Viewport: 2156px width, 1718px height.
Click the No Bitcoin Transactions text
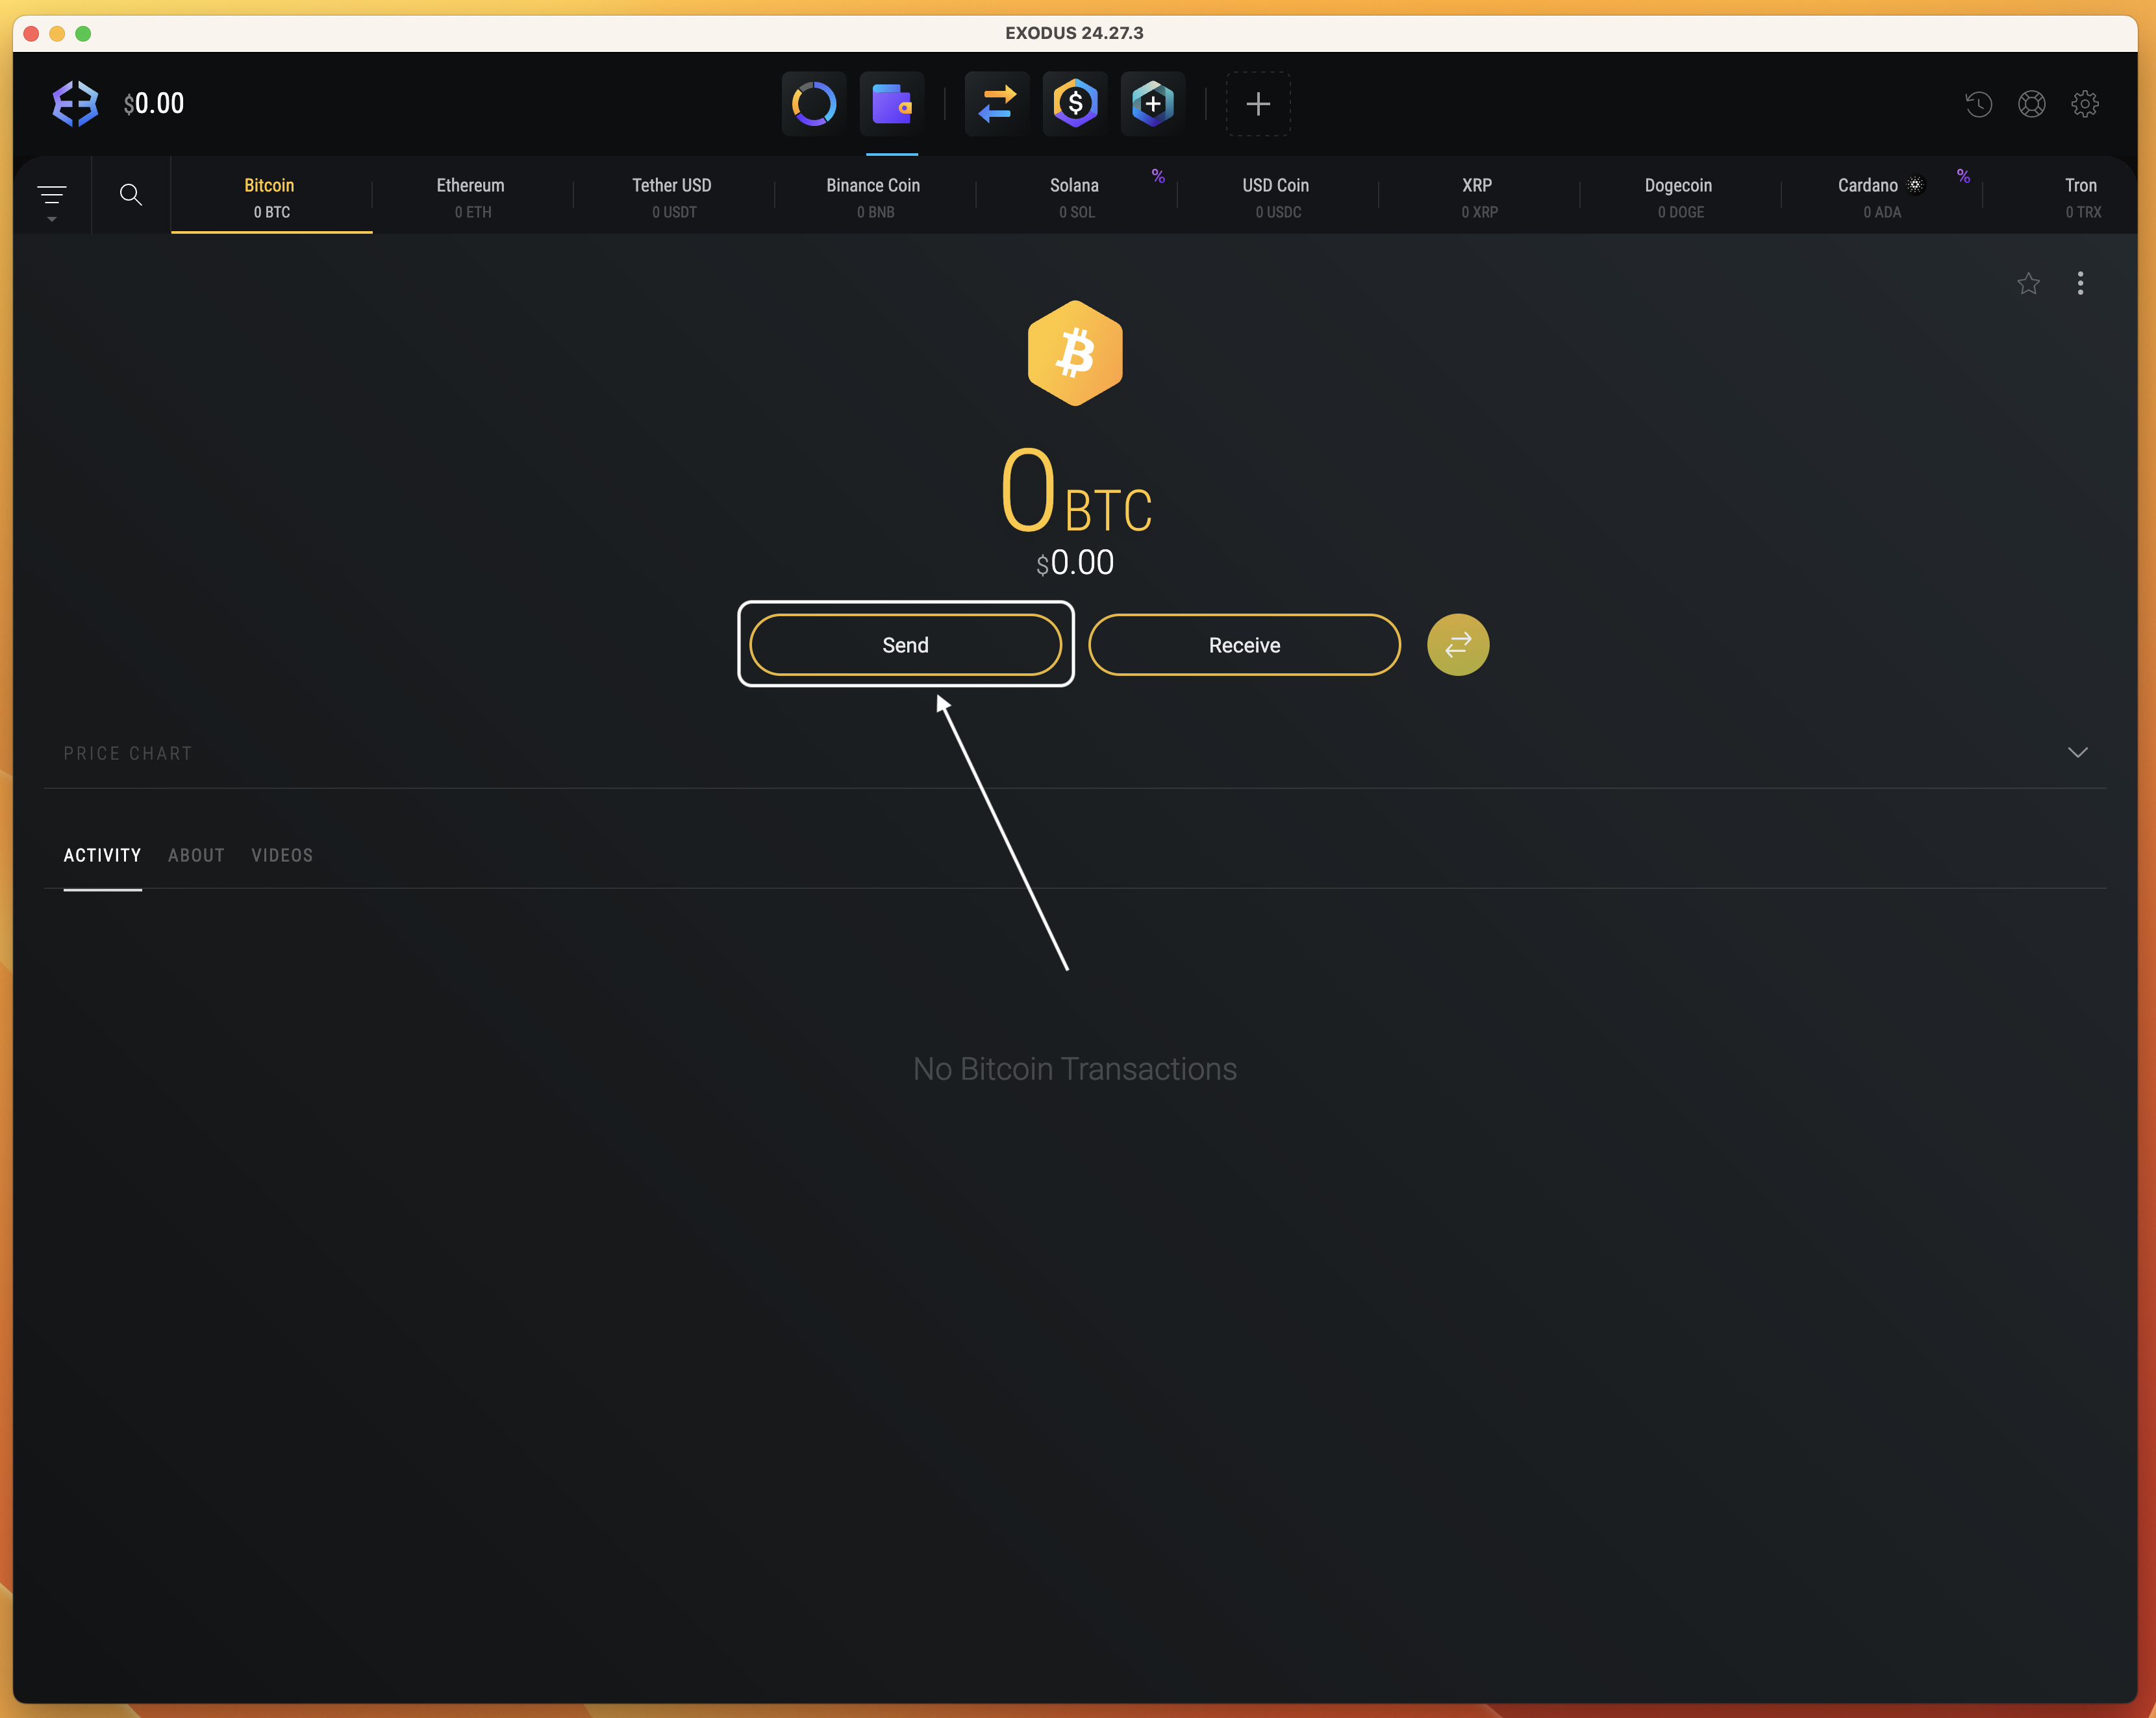point(1075,1069)
